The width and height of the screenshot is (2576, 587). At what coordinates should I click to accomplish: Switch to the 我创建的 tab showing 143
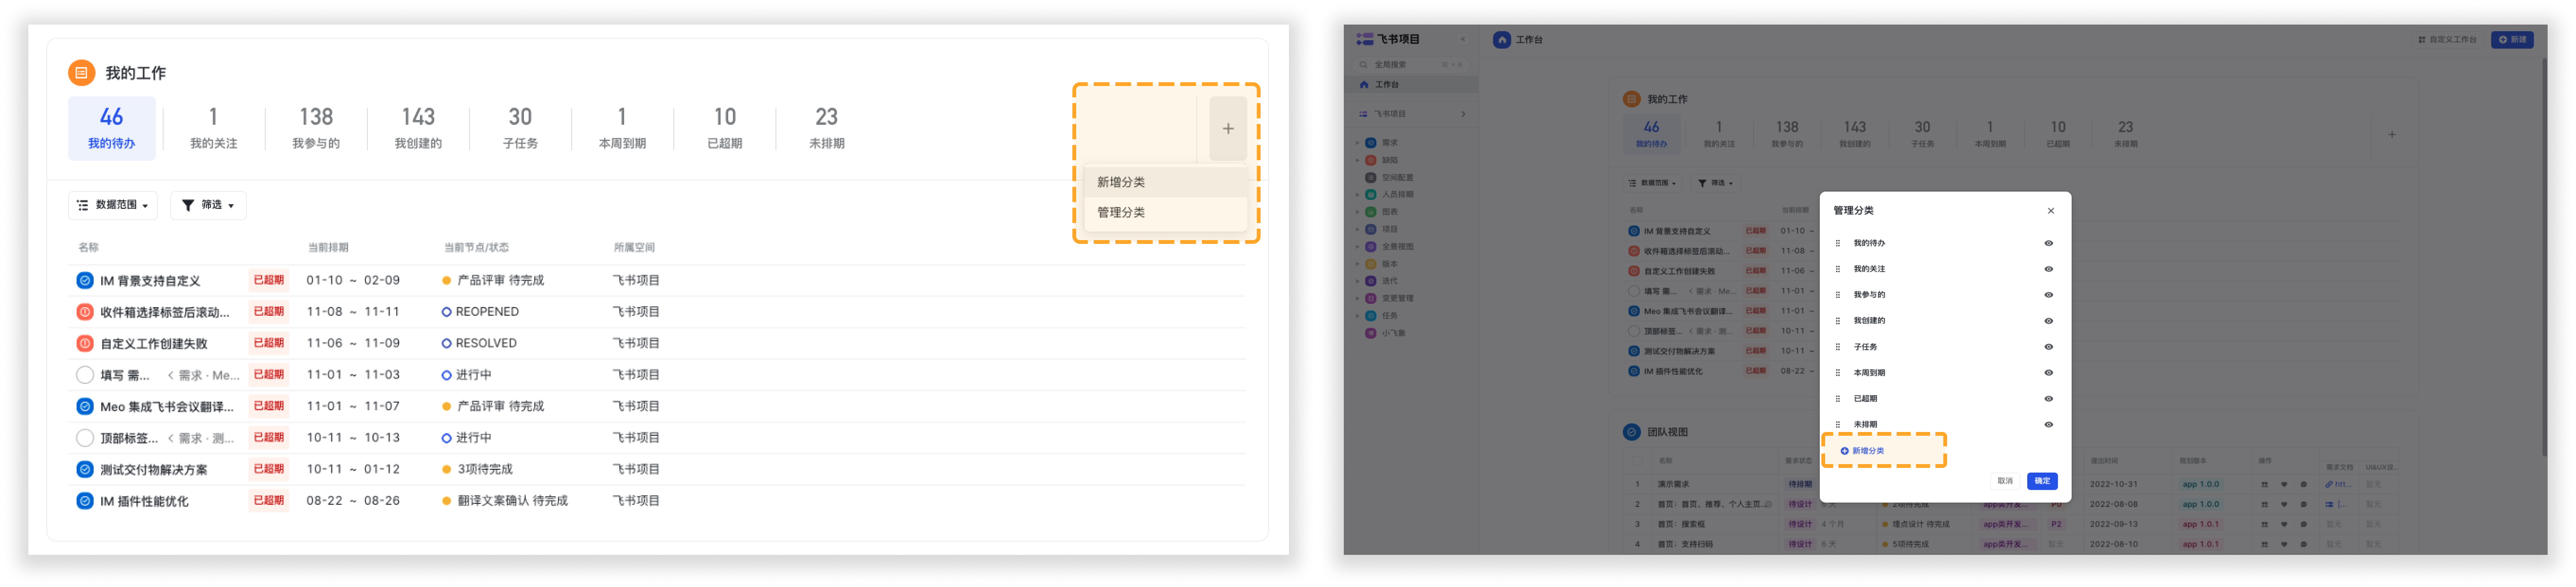(x=418, y=128)
